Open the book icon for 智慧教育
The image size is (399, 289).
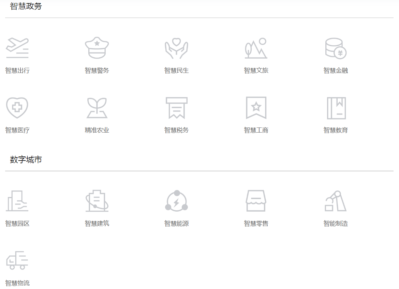coord(336,108)
